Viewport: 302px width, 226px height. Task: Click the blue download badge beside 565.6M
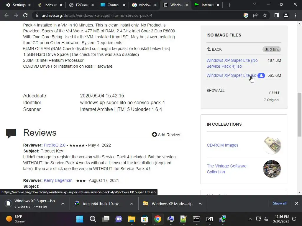[261, 76]
